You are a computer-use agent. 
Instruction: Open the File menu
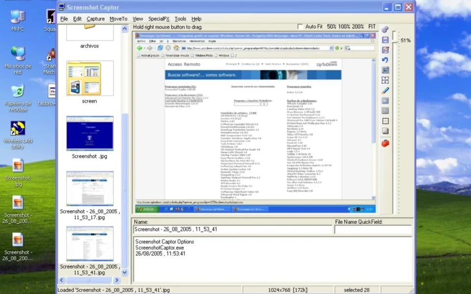pos(64,19)
